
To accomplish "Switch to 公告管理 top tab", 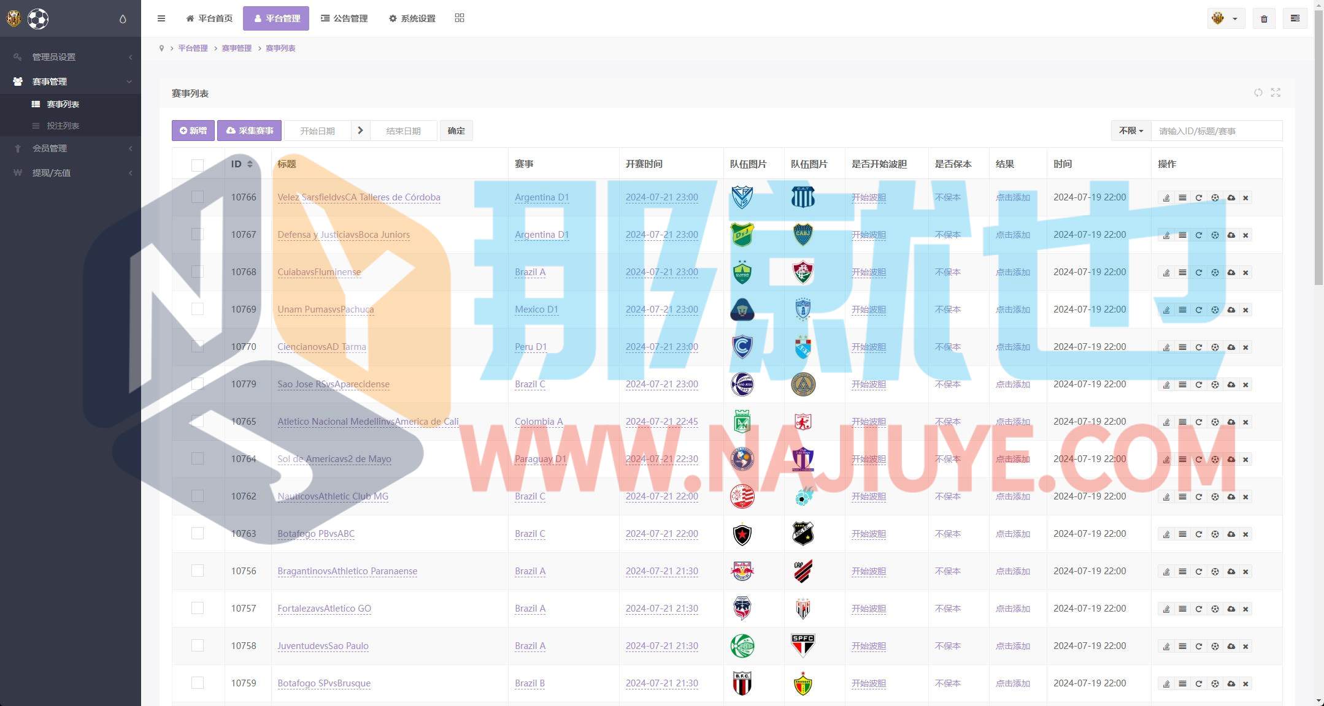I will pyautogui.click(x=344, y=18).
